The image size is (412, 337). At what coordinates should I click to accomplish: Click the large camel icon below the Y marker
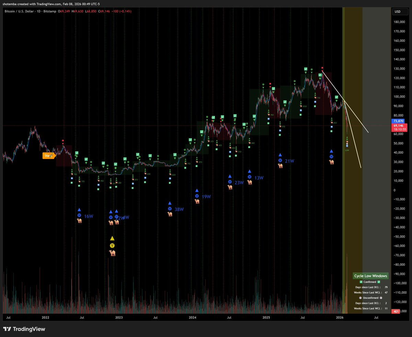112,253
